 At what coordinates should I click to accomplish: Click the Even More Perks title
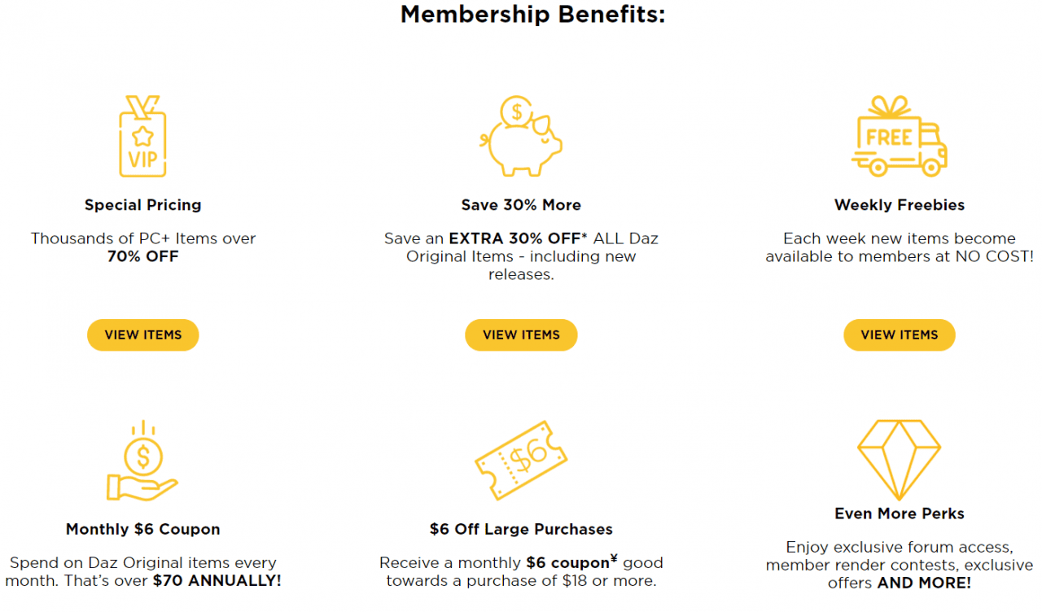click(x=900, y=514)
